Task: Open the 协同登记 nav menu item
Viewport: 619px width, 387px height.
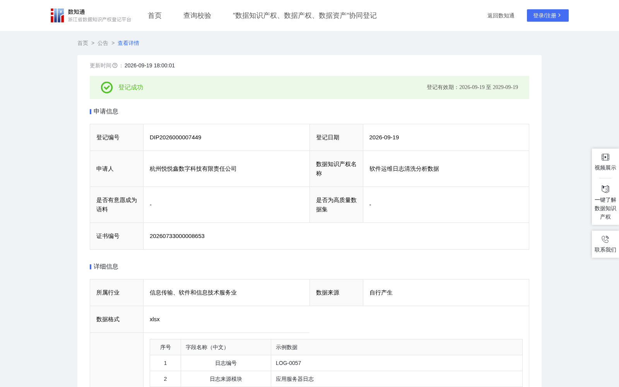Action: [305, 15]
